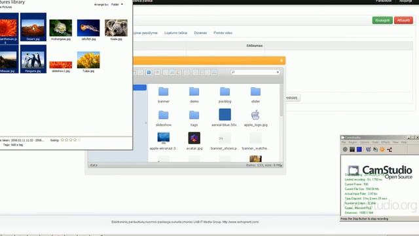
Task: Click the grey round Record button in CamStudio
Action: coord(345,149)
